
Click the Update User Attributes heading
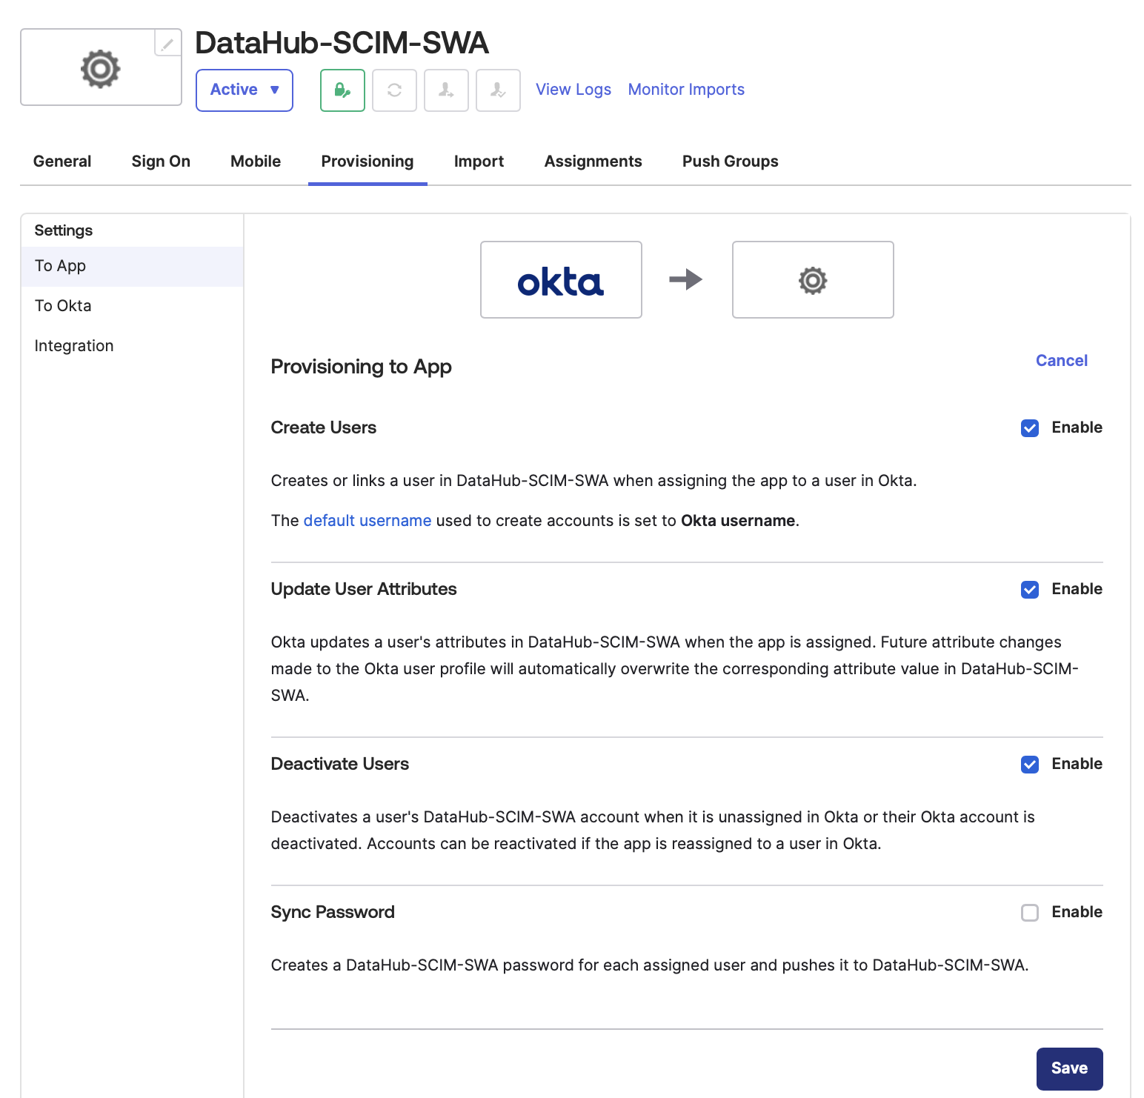tap(364, 589)
